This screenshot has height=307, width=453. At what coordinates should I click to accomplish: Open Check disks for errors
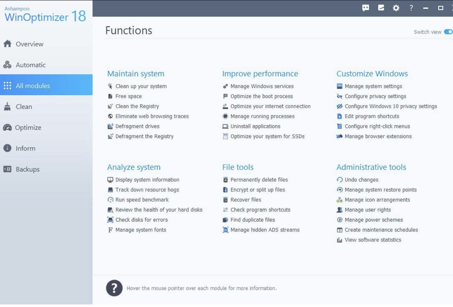tap(141, 220)
